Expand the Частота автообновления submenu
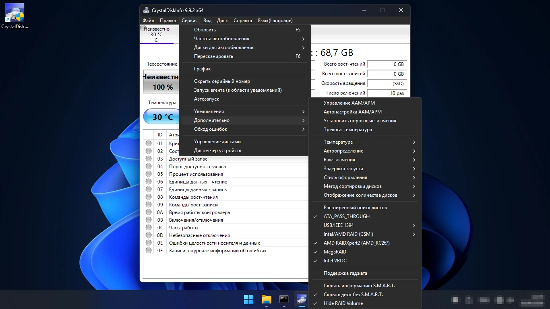Viewport: 550px width, 309px height. [x=245, y=39]
